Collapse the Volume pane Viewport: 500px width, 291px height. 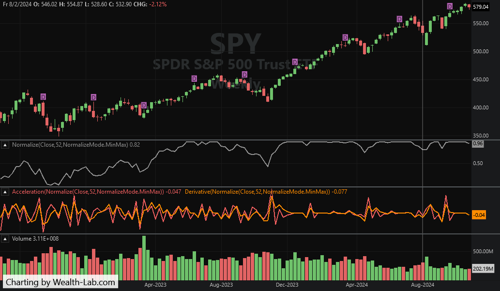coord(5,239)
